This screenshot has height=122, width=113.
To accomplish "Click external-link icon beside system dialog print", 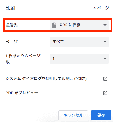I will point(105,79).
